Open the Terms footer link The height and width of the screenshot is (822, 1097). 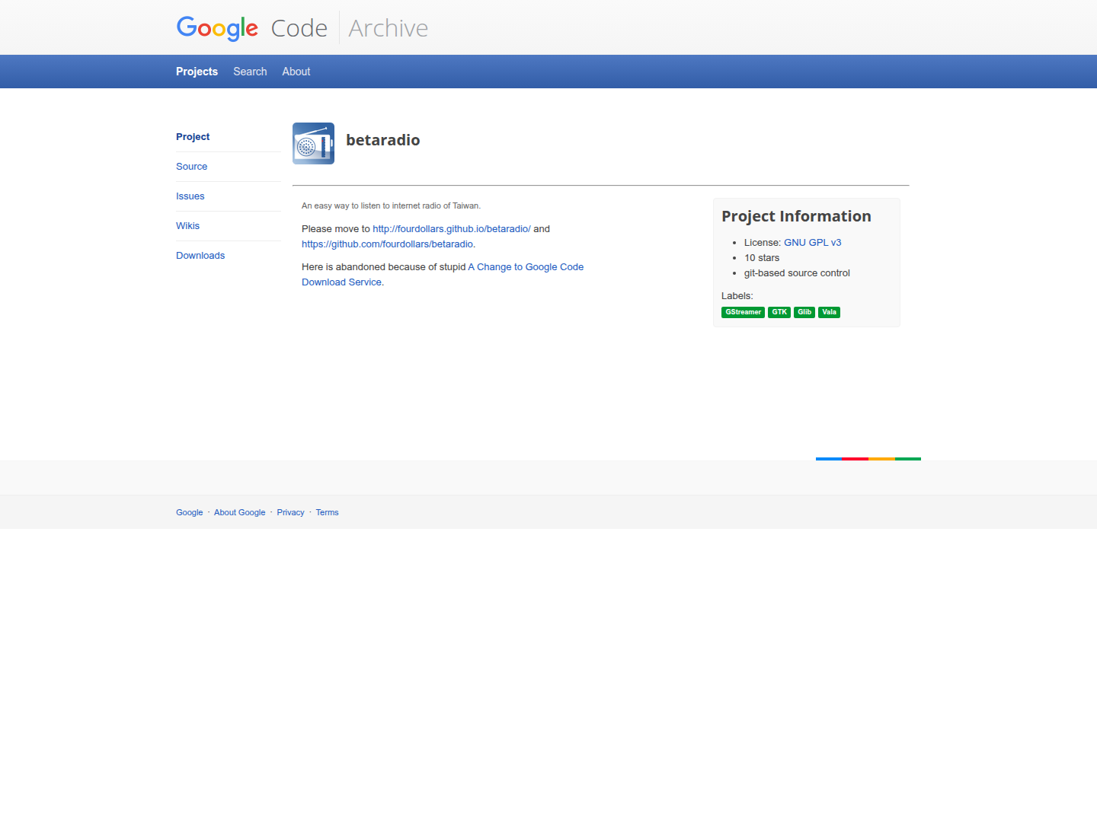click(x=327, y=513)
